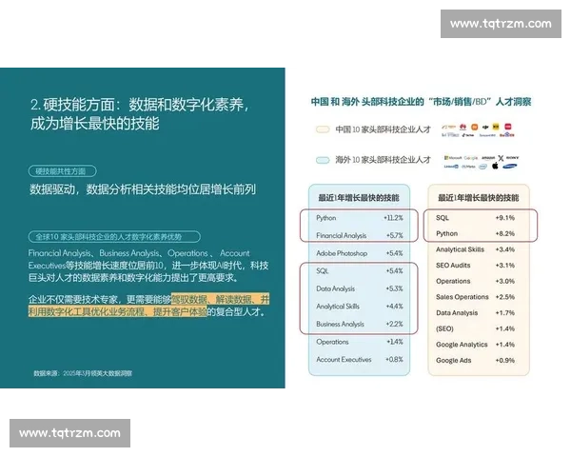571x457 pixels.
Task: Click the Apple logo
Action: point(495,166)
